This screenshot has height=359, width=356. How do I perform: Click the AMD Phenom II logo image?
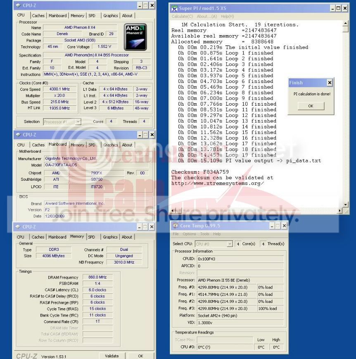tap(135, 37)
